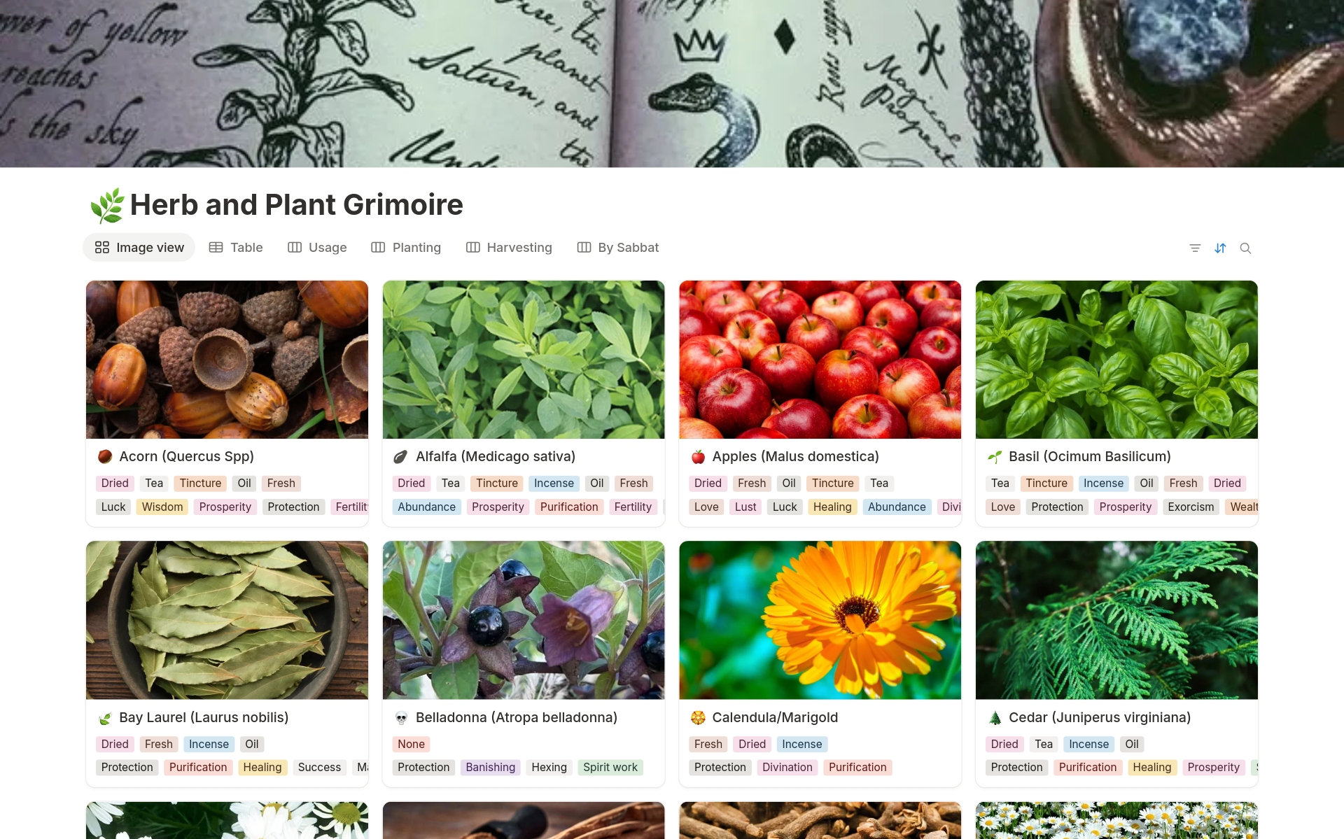
Task: Click the sort arrows icon
Action: 1220,248
